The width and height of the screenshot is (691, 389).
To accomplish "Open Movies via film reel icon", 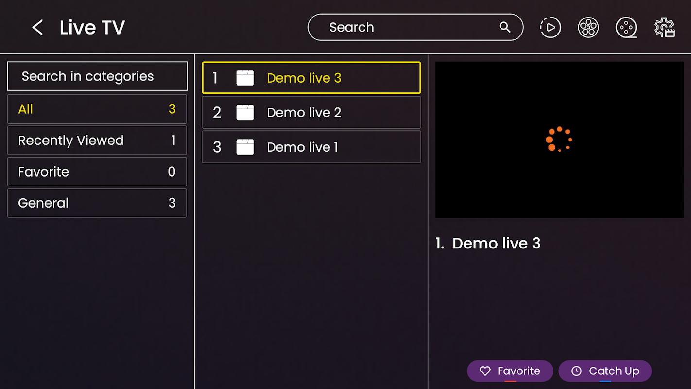I will (588, 27).
